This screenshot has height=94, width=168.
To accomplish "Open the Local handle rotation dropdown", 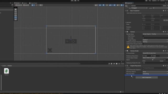I will point(26,5).
